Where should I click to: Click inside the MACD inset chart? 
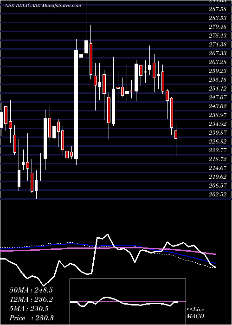[x=128, y=302]
